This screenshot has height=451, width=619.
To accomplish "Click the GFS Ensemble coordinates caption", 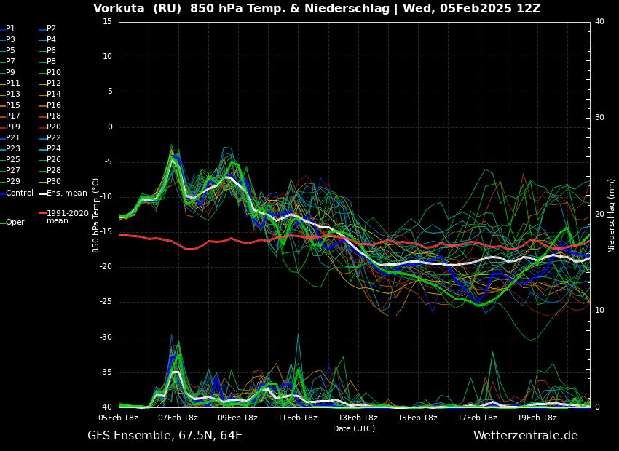I will [x=165, y=436].
